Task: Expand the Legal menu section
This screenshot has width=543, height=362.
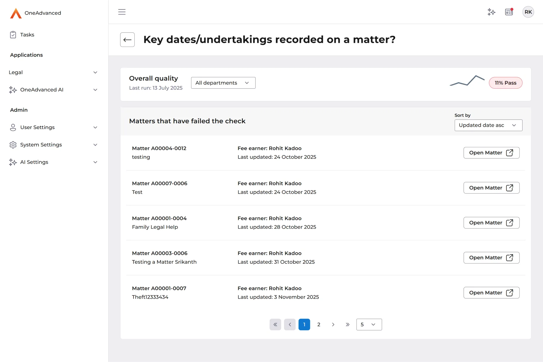Action: tap(53, 72)
